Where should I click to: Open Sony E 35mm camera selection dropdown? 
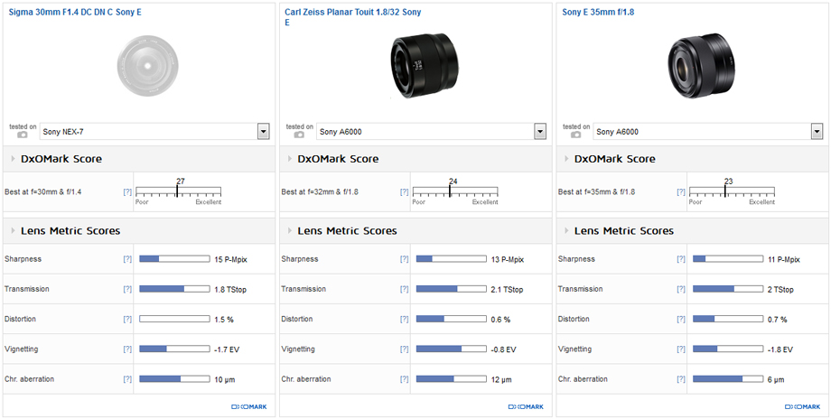[x=817, y=132]
